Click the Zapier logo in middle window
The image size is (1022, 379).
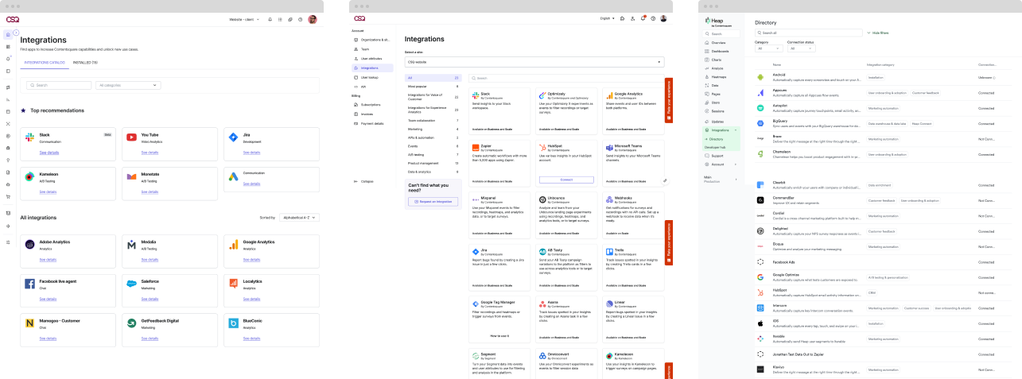476,147
